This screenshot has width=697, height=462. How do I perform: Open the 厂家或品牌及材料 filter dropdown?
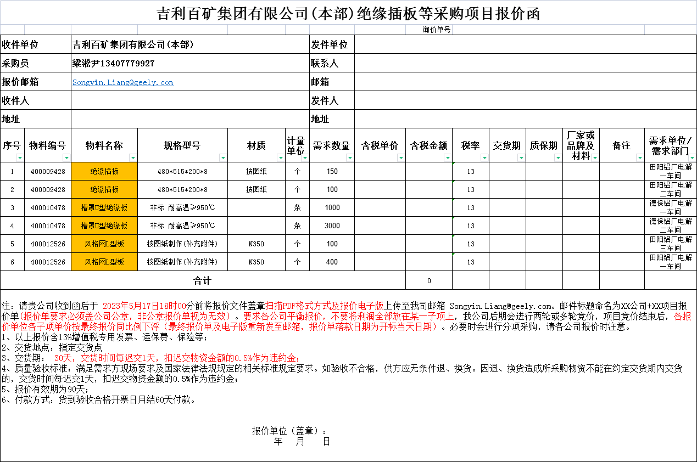[x=595, y=158]
